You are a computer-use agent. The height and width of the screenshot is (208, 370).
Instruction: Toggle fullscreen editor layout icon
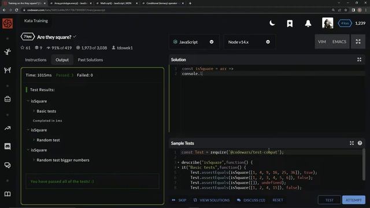pyautogui.click(x=358, y=42)
